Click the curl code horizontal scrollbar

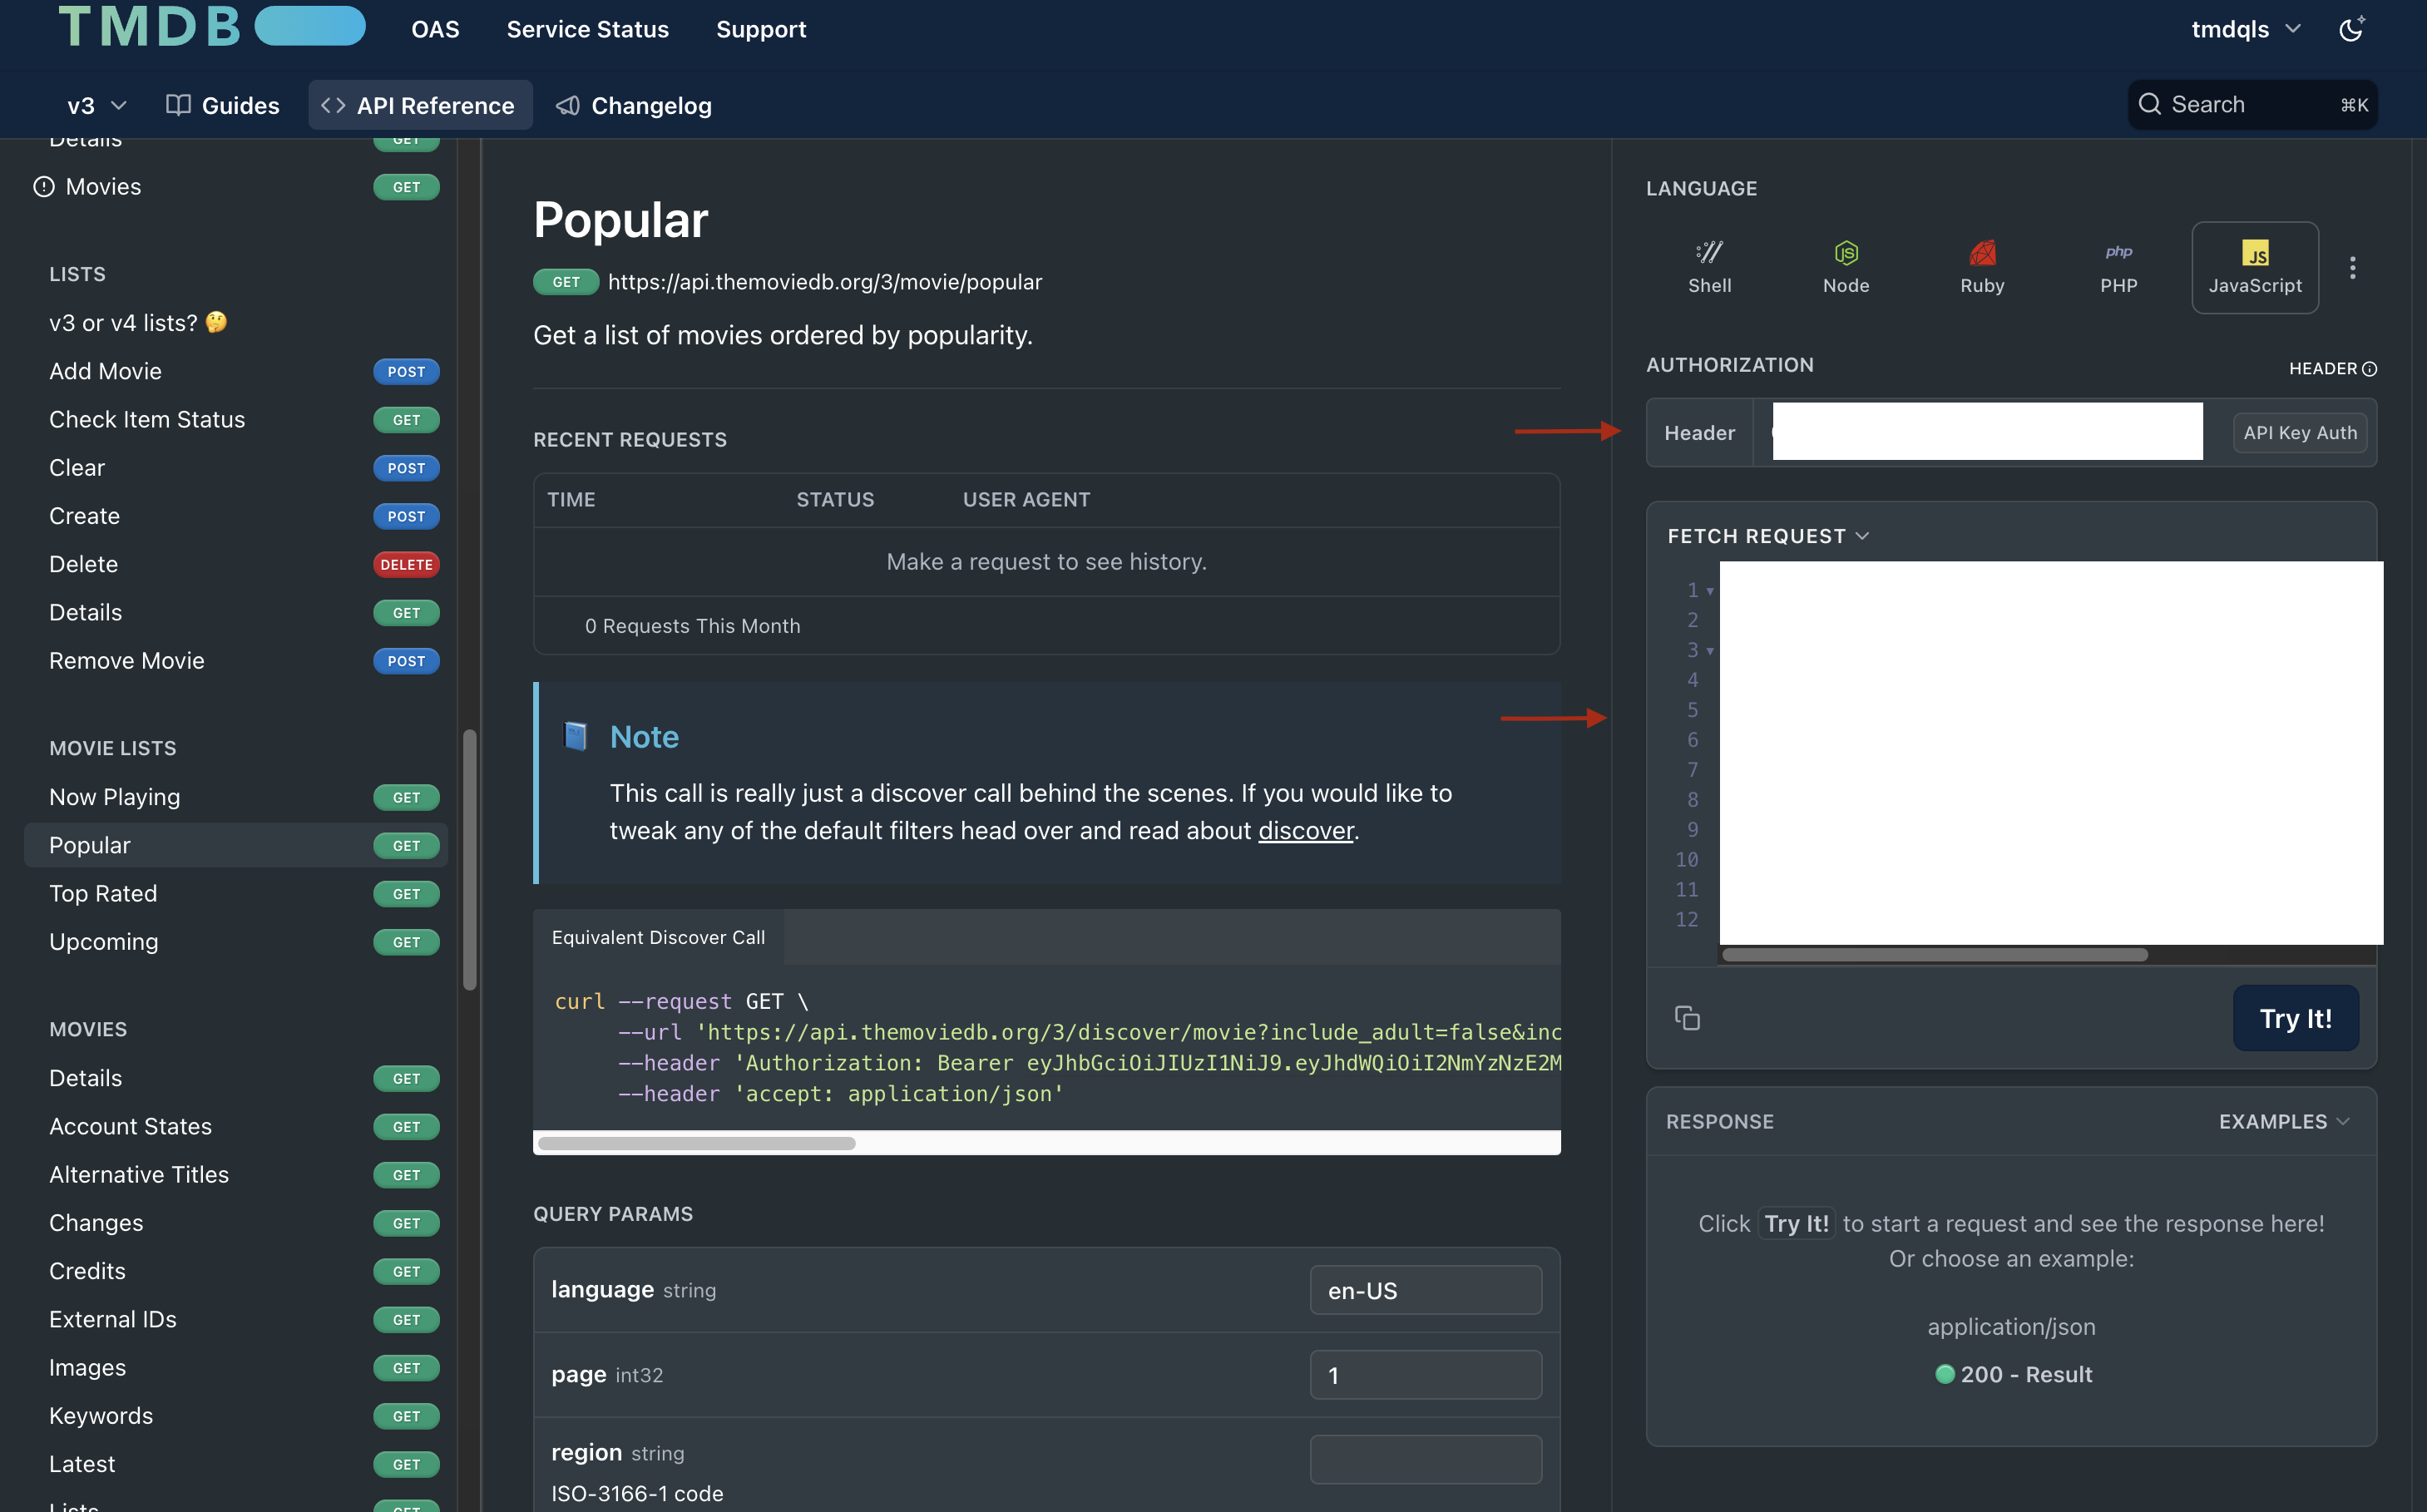pyautogui.click(x=696, y=1143)
